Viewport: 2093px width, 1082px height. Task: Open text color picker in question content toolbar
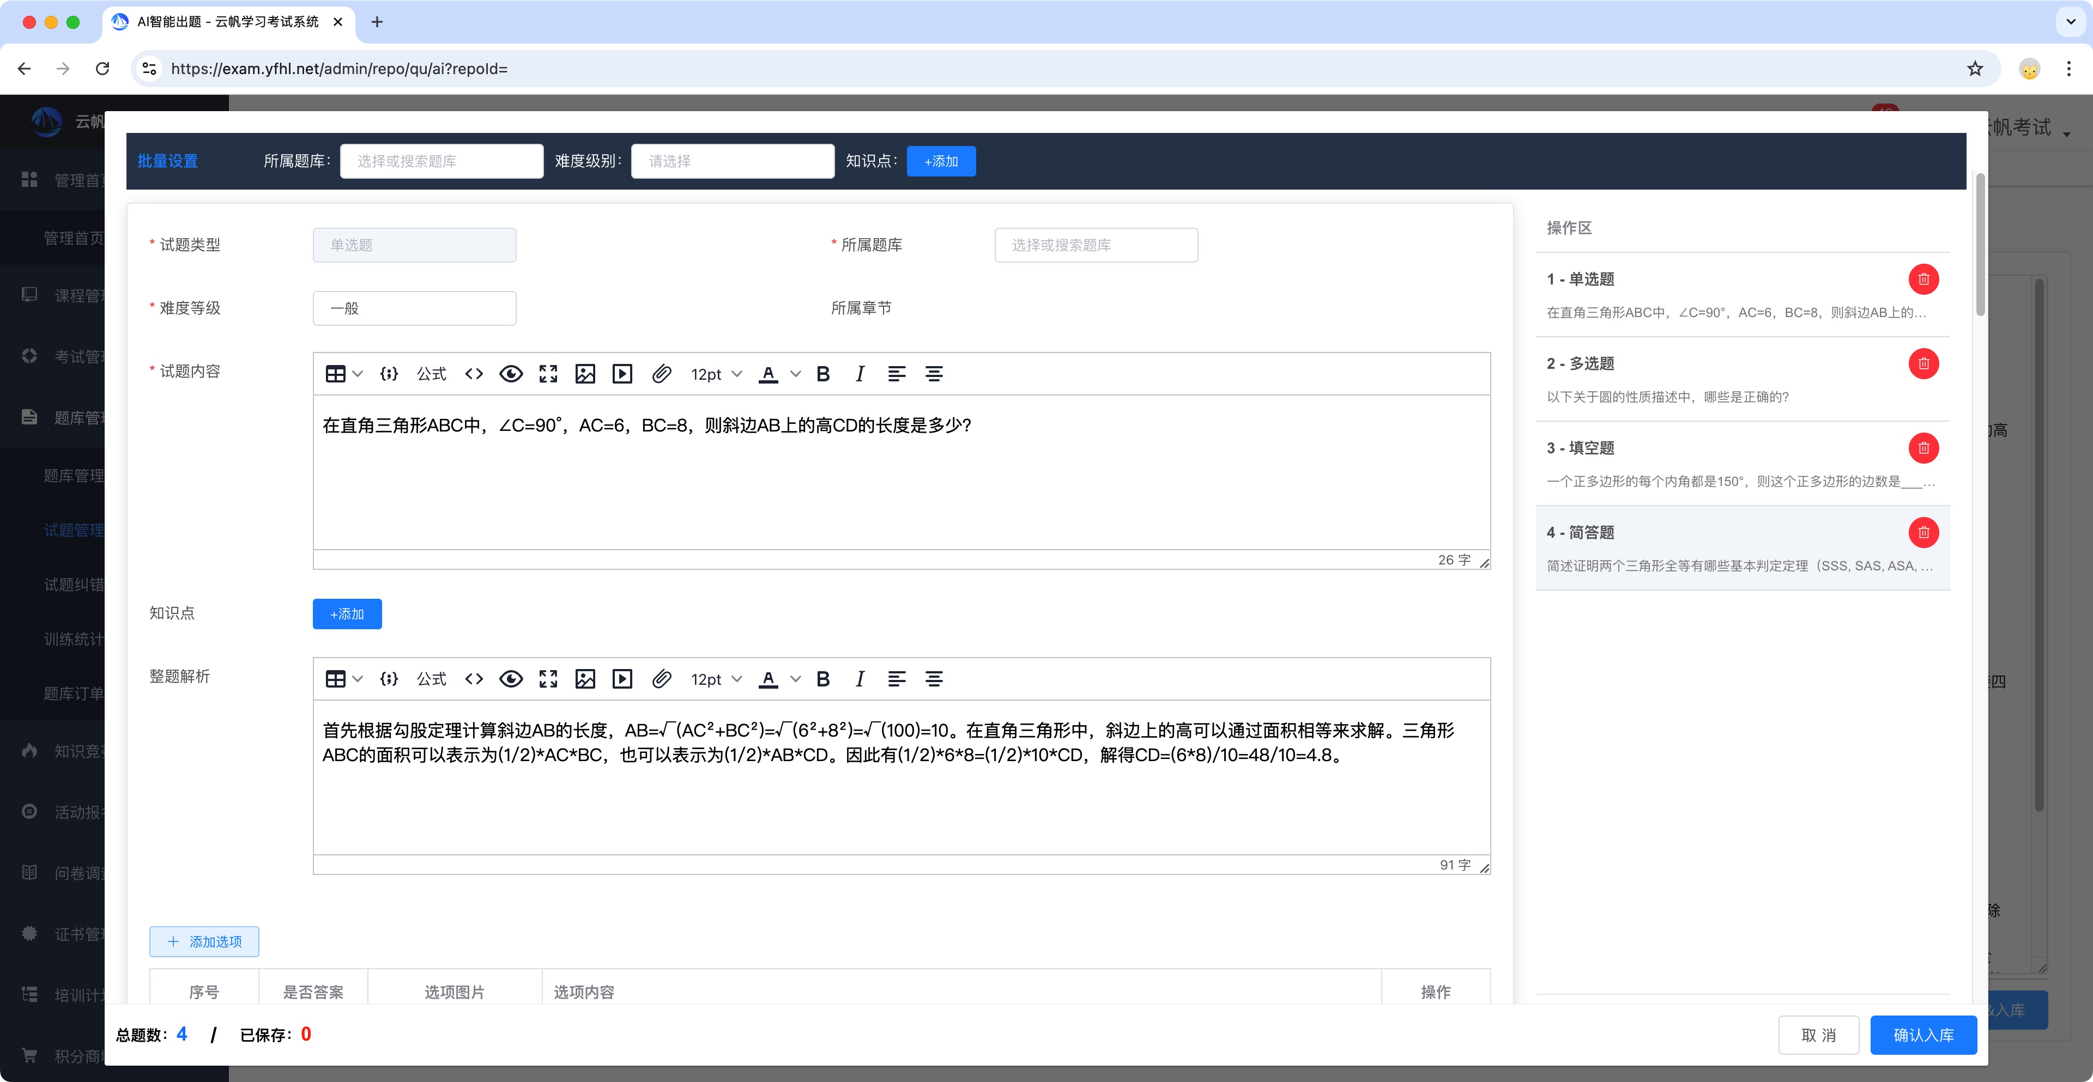click(x=795, y=374)
